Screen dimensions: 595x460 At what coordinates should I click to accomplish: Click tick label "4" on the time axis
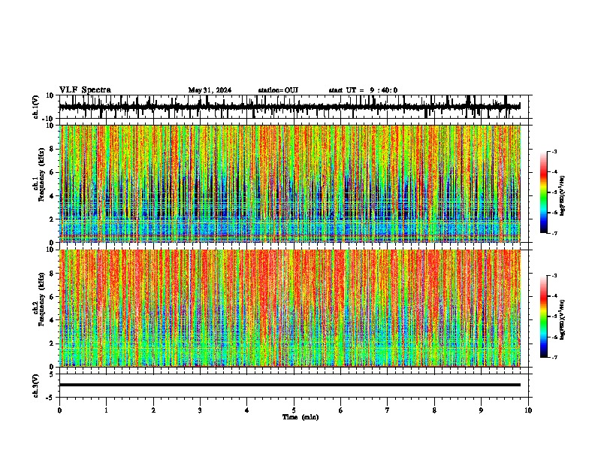[247, 410]
